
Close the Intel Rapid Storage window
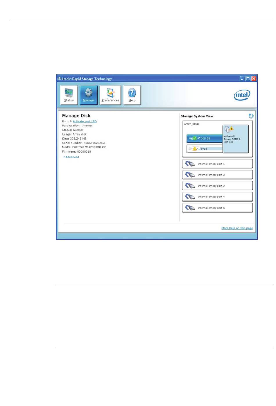tap(254, 79)
